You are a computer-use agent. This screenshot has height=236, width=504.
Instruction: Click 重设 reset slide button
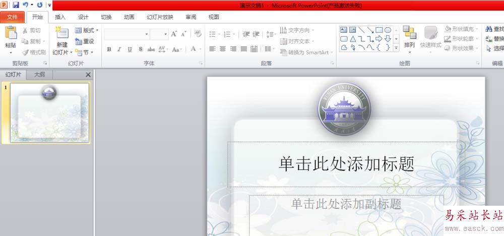coord(85,41)
